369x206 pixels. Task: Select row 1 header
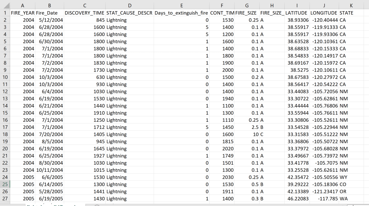pyautogui.click(x=5, y=13)
